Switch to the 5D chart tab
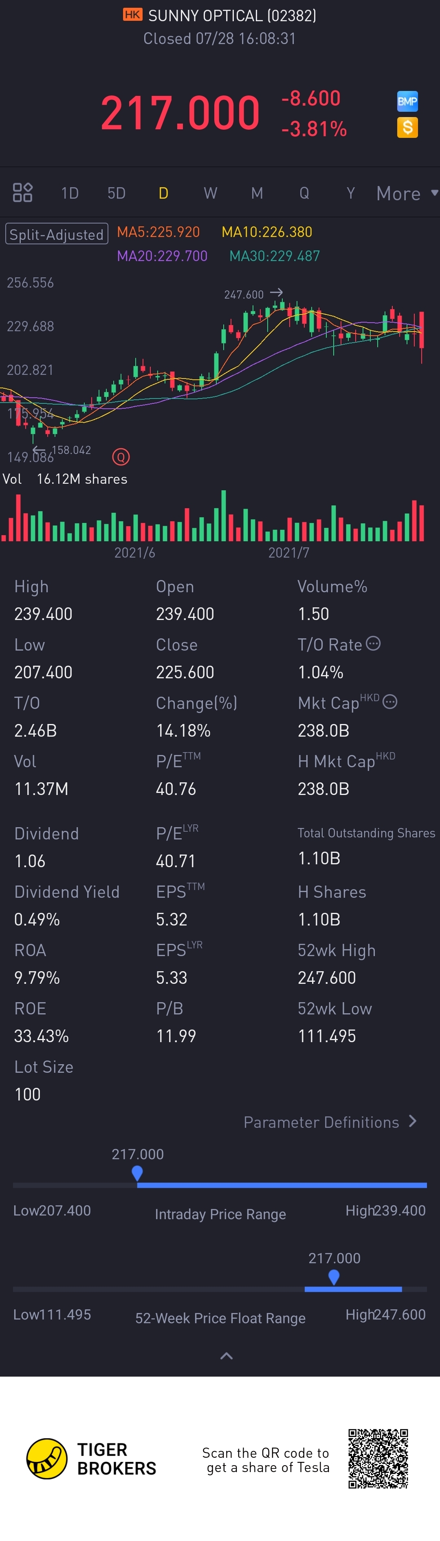 [117, 193]
